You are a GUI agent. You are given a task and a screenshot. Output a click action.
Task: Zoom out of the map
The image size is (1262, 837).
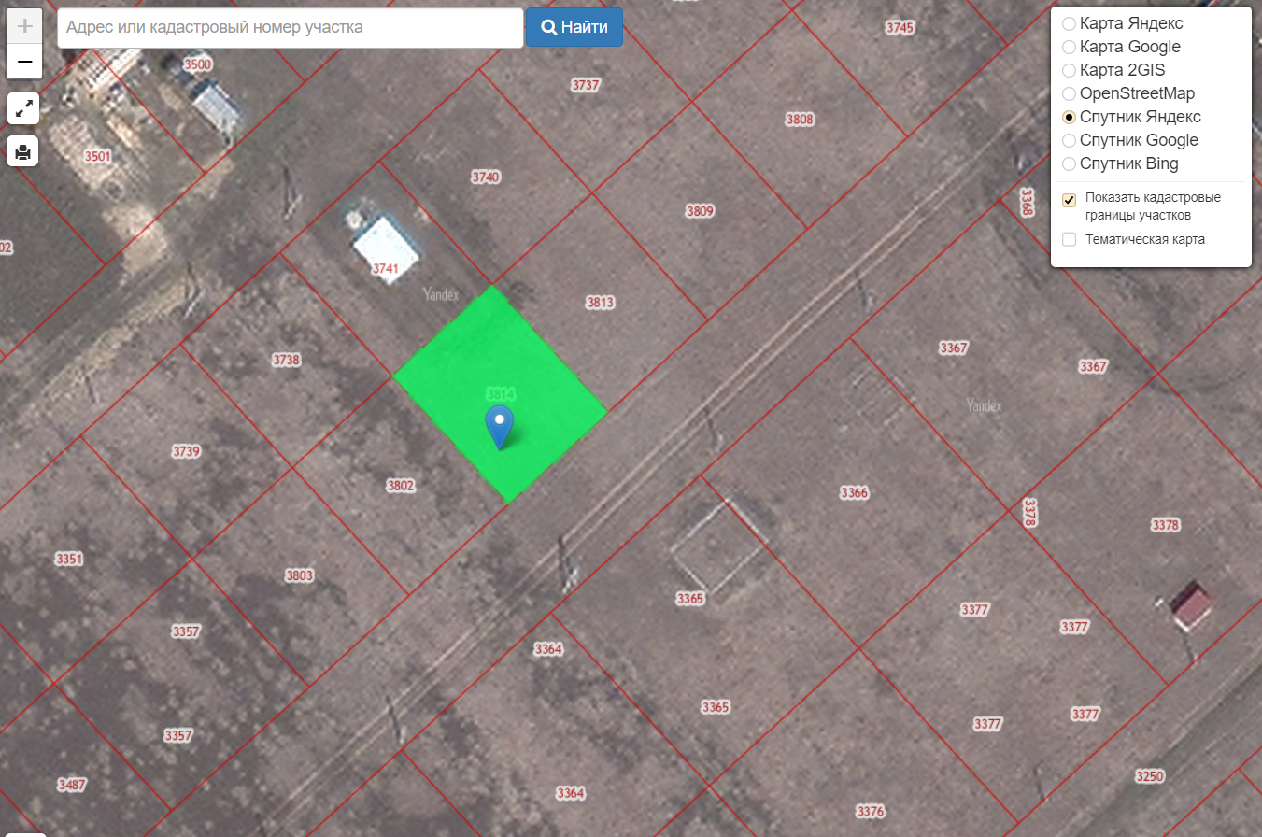[x=24, y=62]
